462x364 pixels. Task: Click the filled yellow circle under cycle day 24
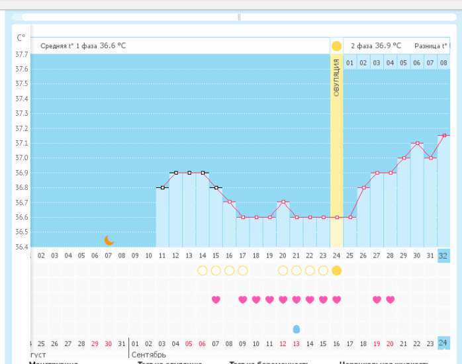pos(336,270)
